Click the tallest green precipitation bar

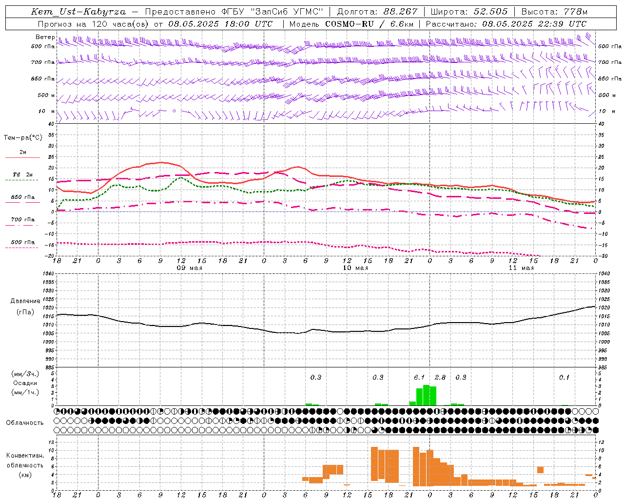[427, 395]
